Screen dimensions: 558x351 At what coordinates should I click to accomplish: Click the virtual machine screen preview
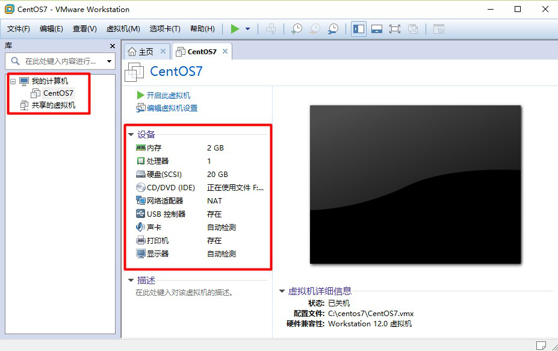click(x=415, y=184)
